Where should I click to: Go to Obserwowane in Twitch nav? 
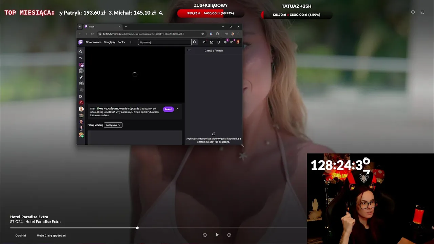[x=94, y=42]
